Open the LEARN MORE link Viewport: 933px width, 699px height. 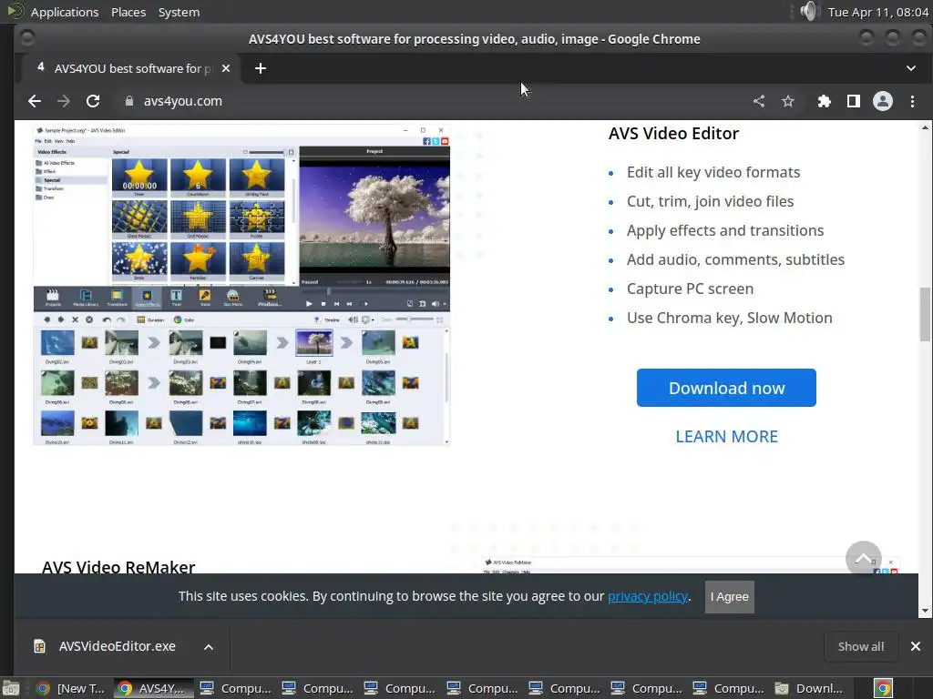[x=726, y=436]
